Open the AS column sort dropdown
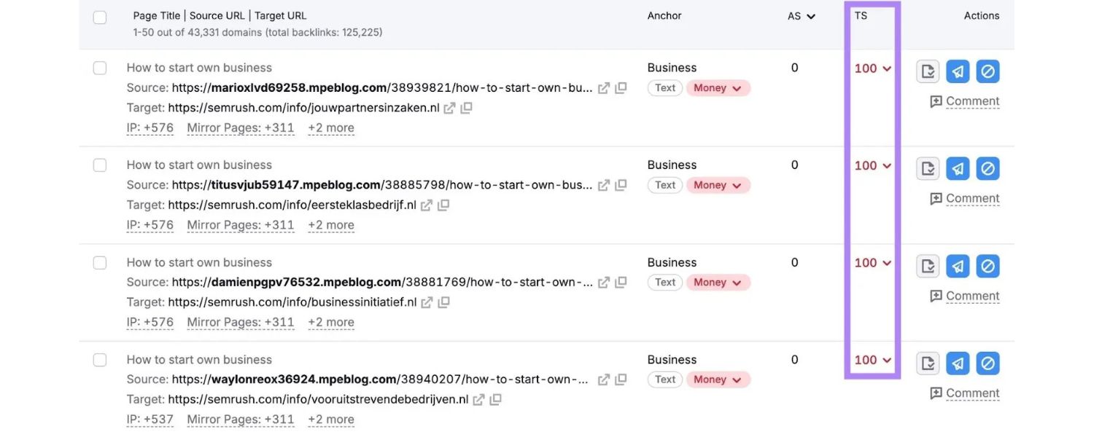1094x437 pixels. click(x=800, y=15)
